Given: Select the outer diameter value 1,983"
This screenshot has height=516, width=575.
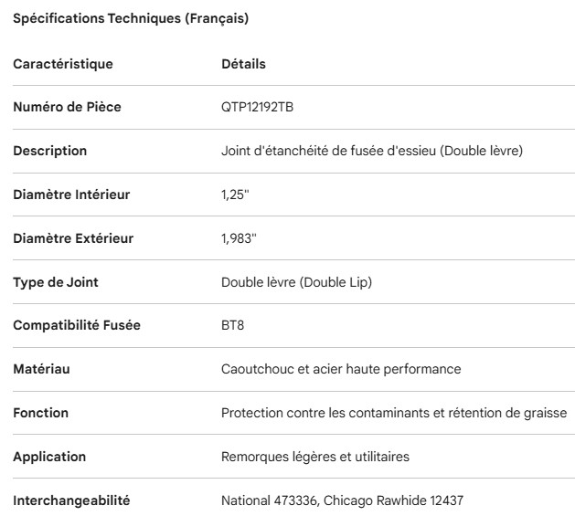Looking at the screenshot, I should coord(240,238).
